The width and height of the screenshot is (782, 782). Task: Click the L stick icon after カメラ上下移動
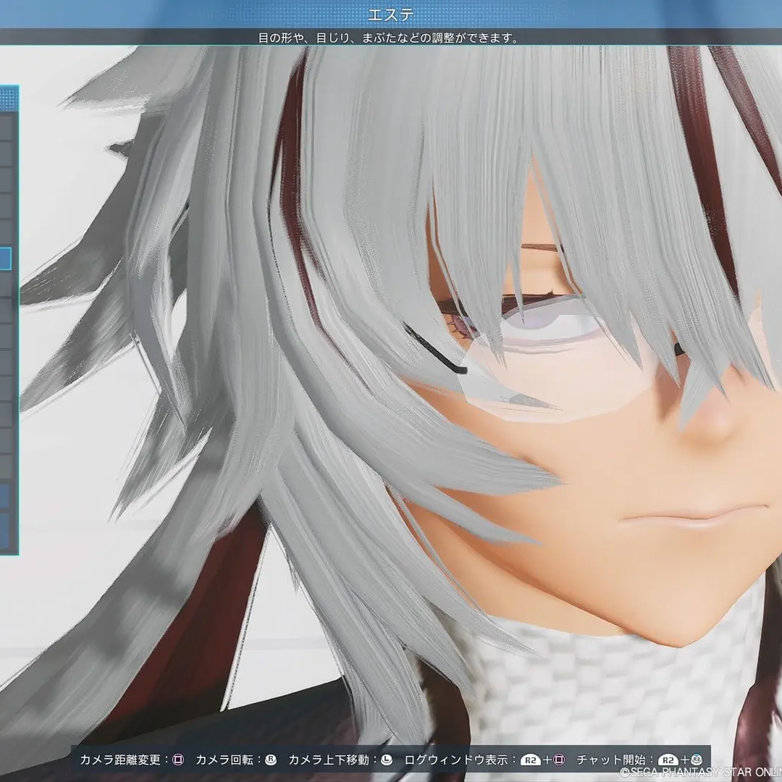click(387, 760)
